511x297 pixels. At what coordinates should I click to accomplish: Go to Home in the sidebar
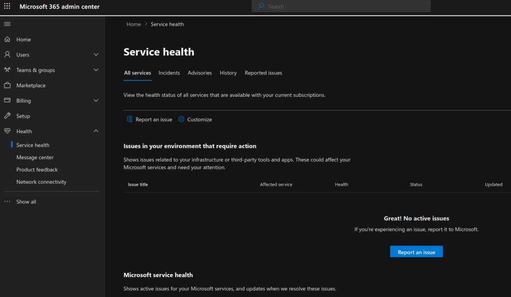click(23, 39)
